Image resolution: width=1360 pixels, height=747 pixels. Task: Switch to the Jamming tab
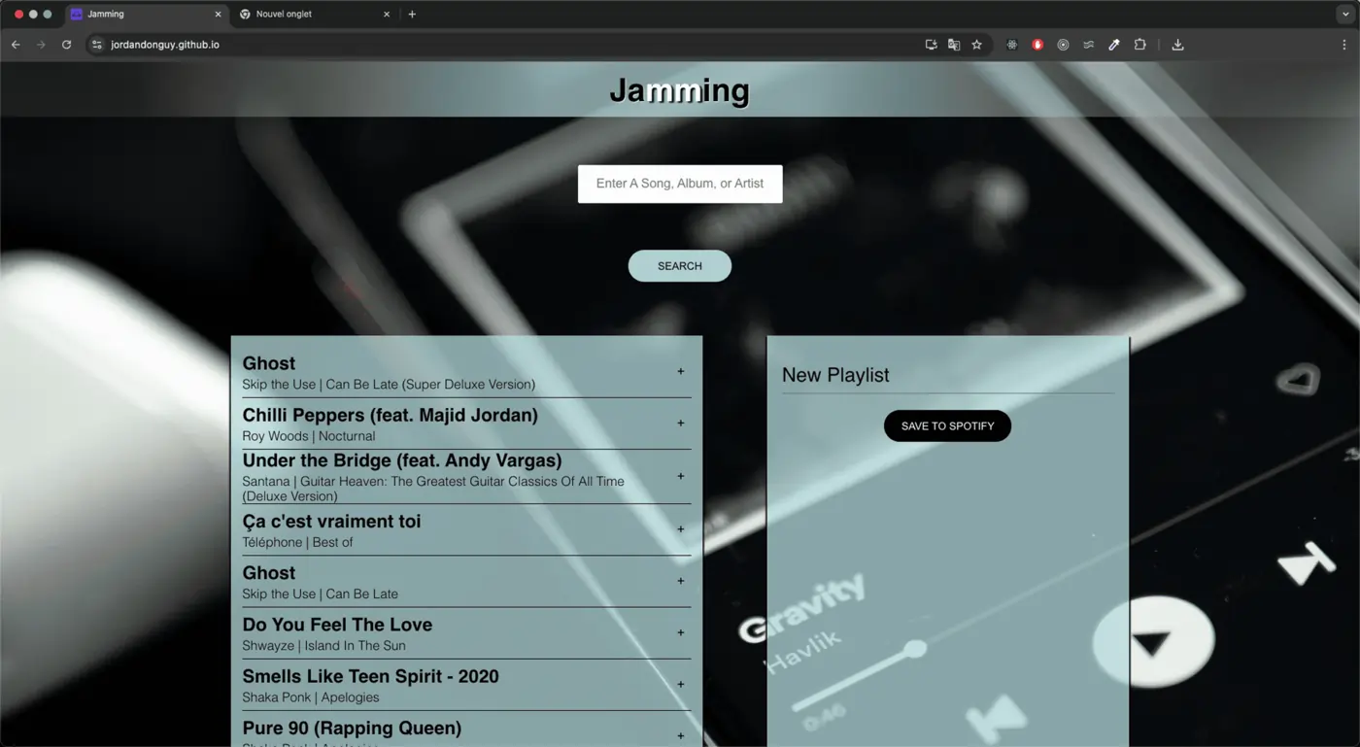[x=146, y=15]
